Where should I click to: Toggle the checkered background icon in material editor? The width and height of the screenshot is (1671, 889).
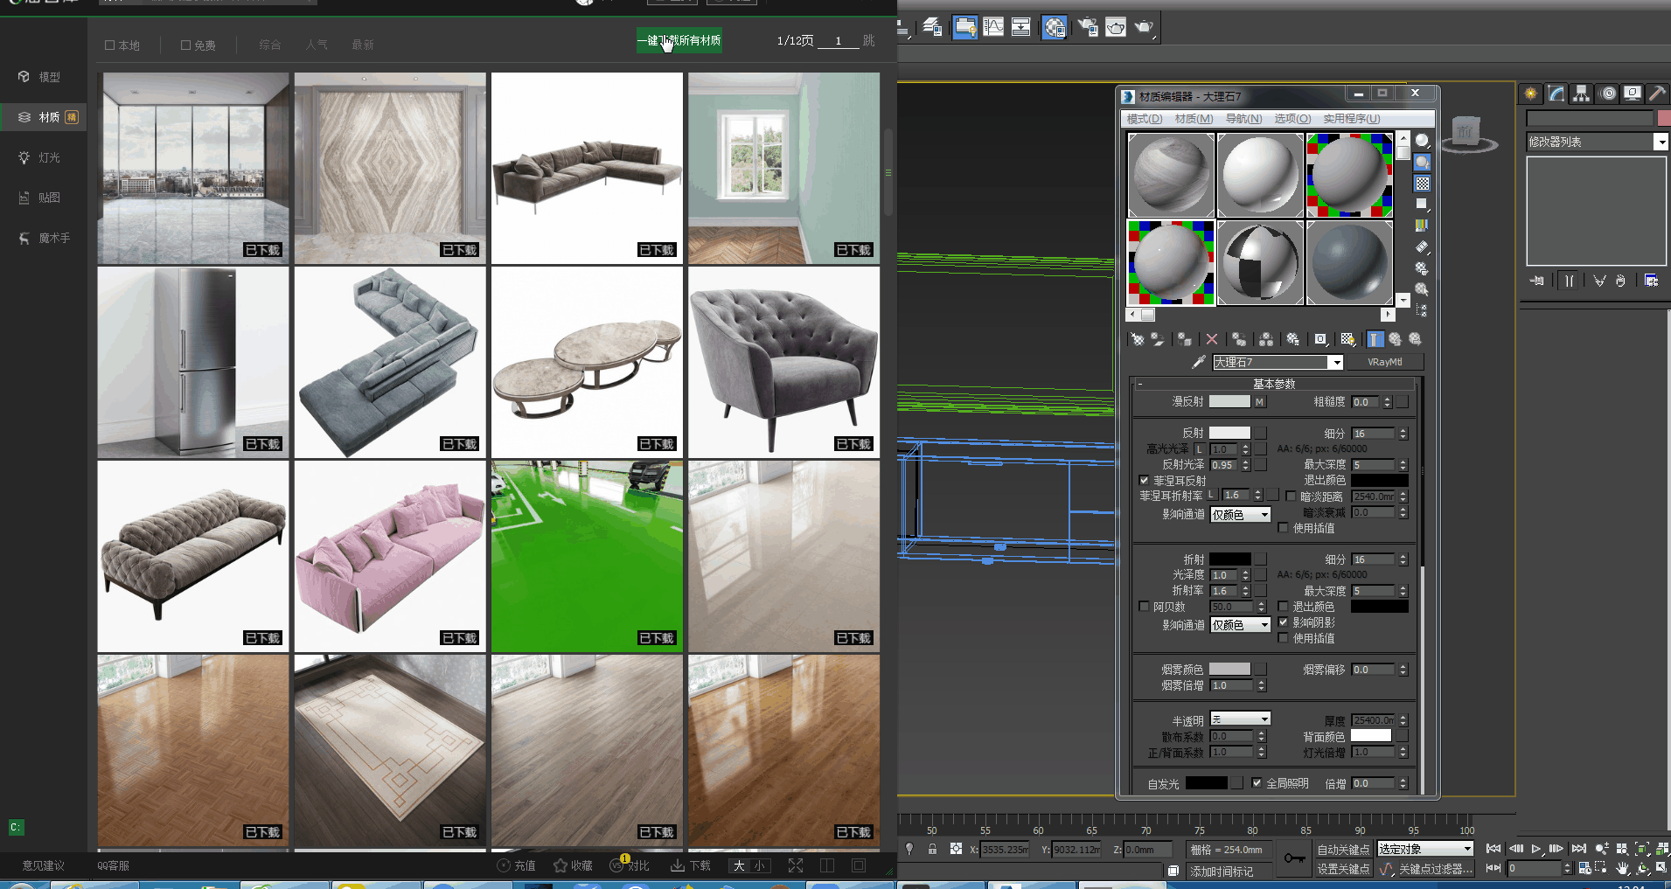(x=1423, y=184)
